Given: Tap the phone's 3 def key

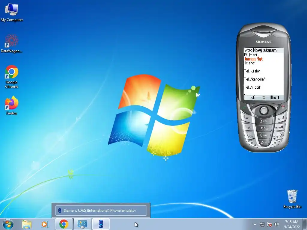Looking at the screenshot, I should pos(280,118).
